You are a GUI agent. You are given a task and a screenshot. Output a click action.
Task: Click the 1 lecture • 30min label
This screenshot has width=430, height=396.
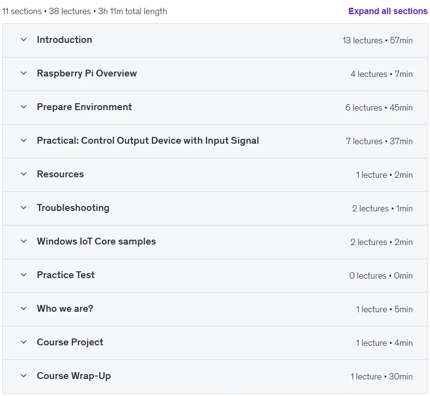[x=381, y=377]
